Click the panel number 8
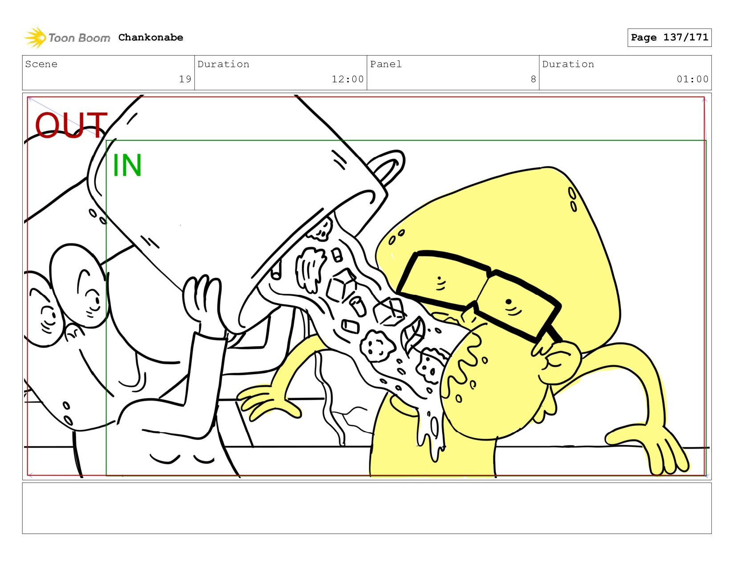The image size is (735, 567). [x=533, y=79]
